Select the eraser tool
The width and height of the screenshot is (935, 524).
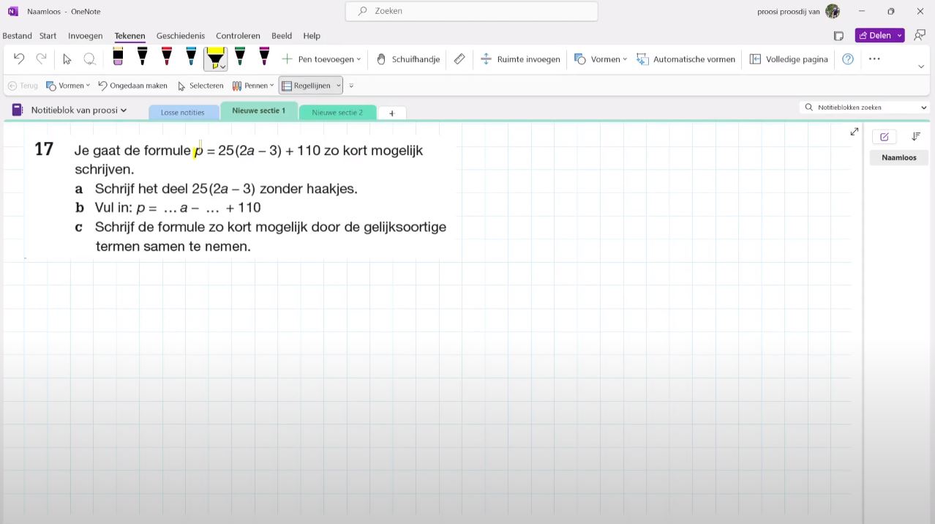(x=118, y=57)
